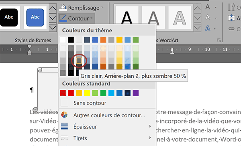Click the Styles de formes group label
Screen dimensions: 241x146
tap(33, 40)
